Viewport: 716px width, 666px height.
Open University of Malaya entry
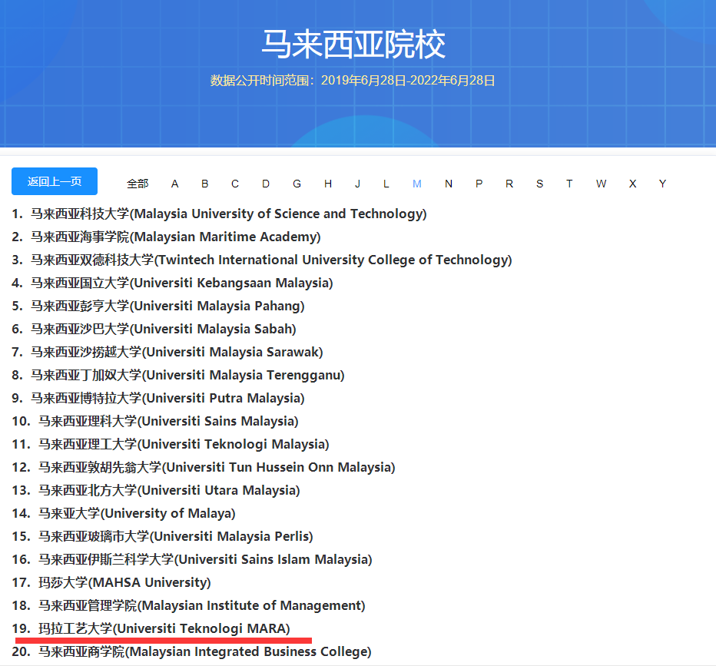(x=137, y=514)
